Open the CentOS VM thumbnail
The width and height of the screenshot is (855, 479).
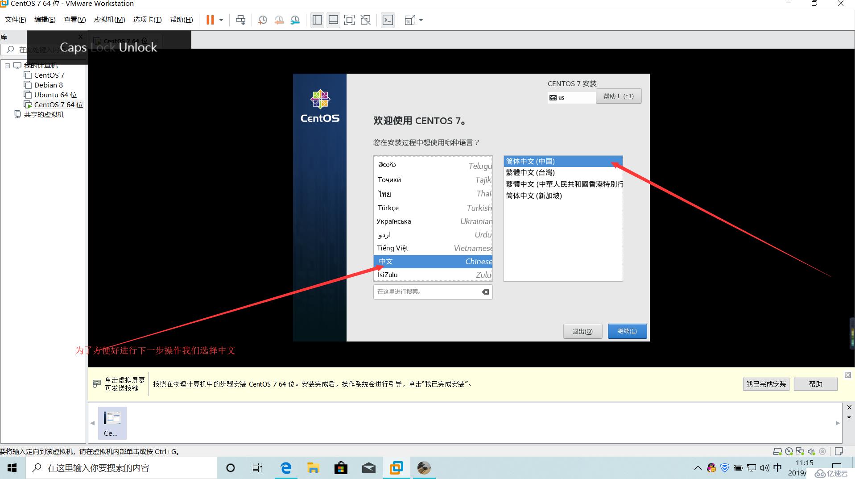click(112, 423)
